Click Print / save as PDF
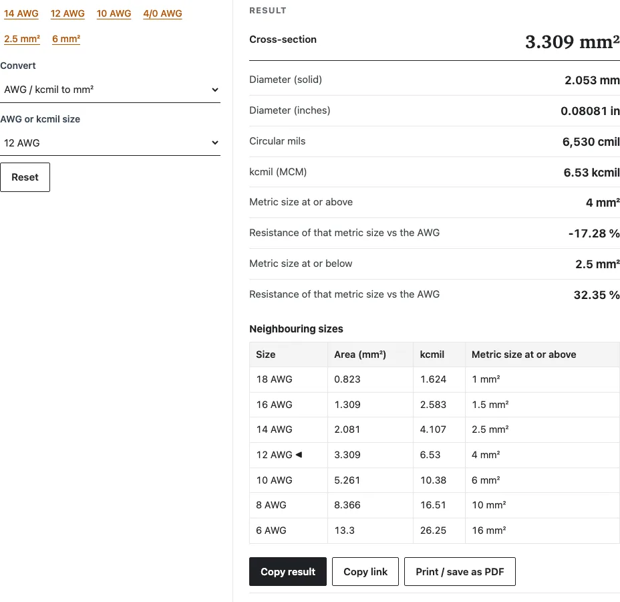This screenshot has width=620, height=602. [460, 571]
